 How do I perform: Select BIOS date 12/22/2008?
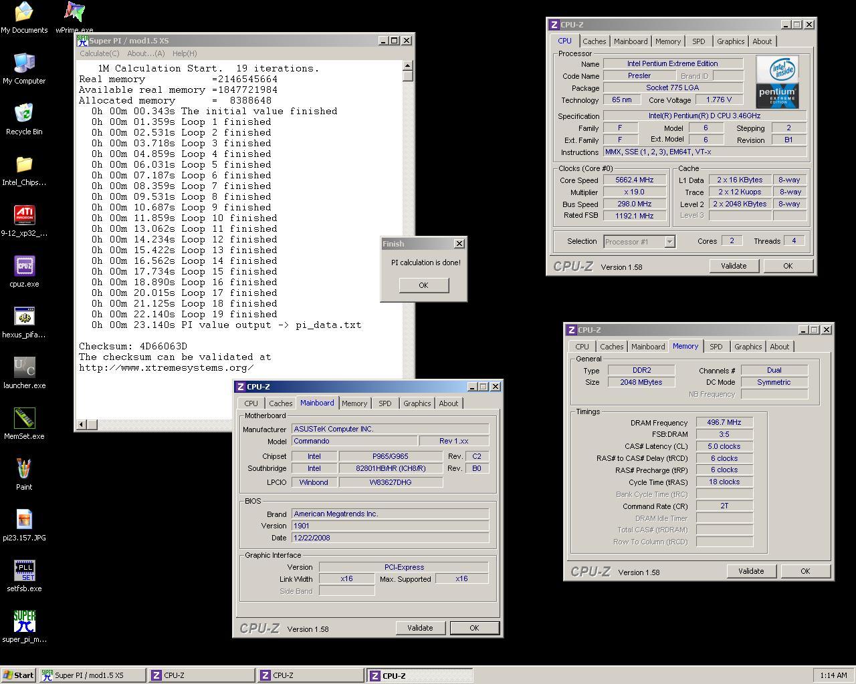pyautogui.click(x=390, y=538)
